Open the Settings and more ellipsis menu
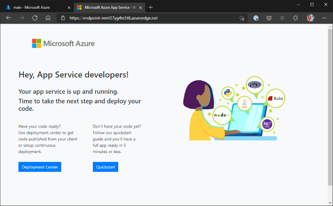Image resolution: width=333 pixels, height=206 pixels. pos(324,18)
